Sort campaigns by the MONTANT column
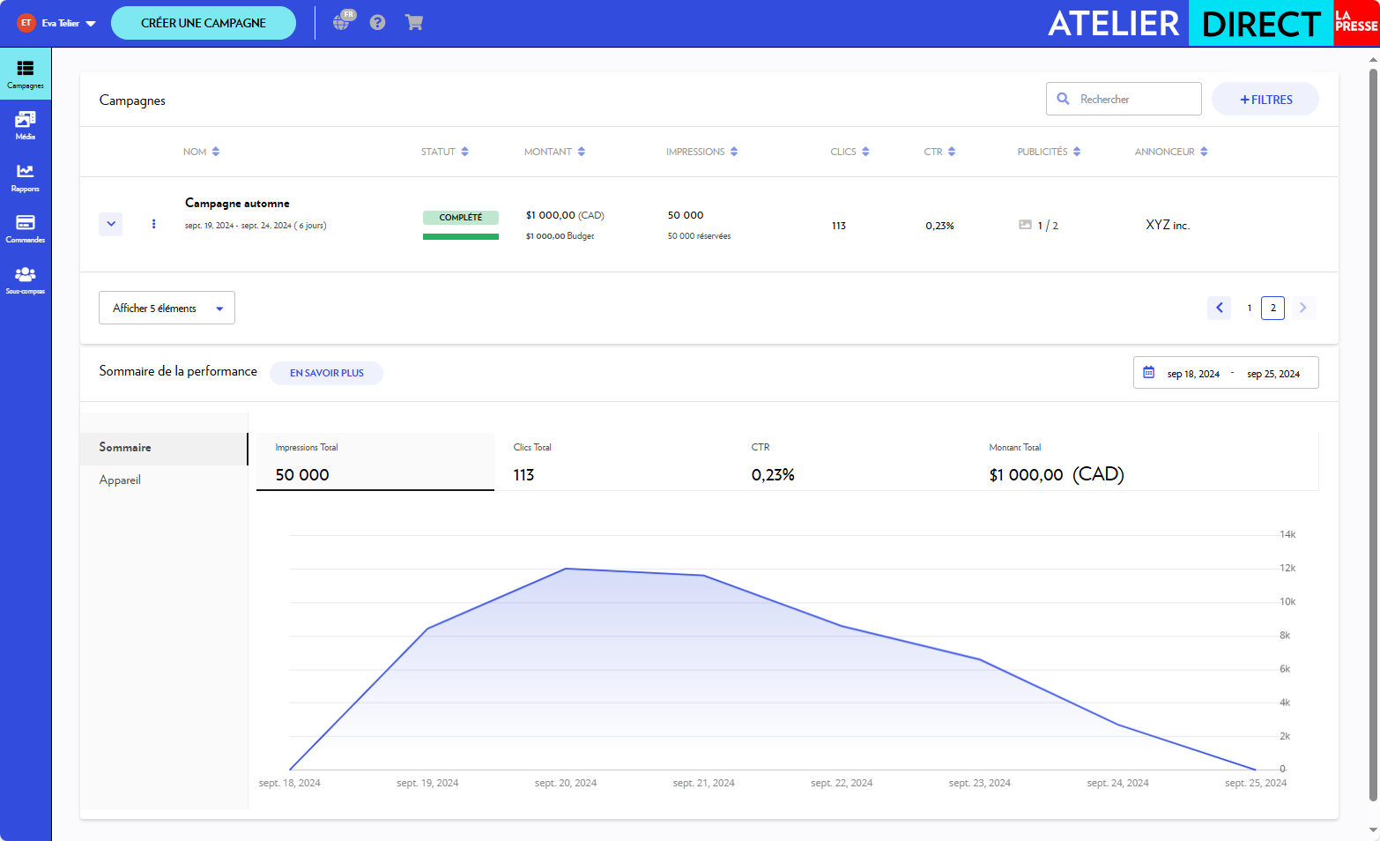 [x=554, y=152]
